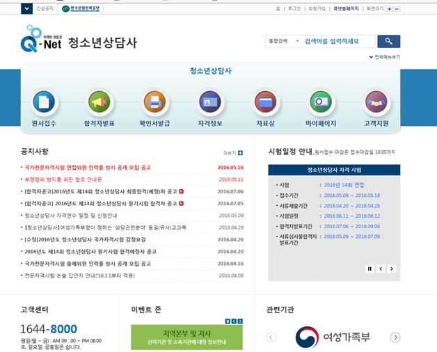Go to previous 이벤트 존 banner
437x352 pixels.
234,321
